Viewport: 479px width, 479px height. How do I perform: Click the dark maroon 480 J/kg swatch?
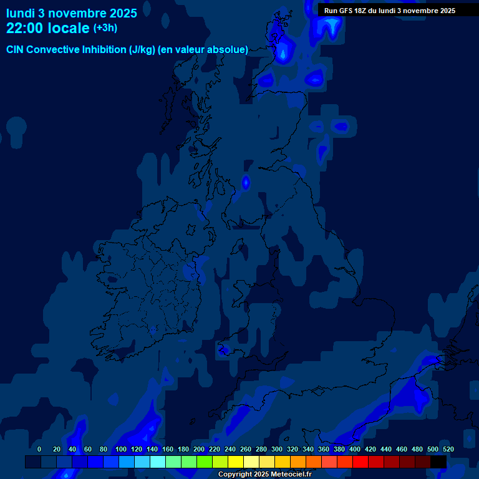tap(423, 462)
